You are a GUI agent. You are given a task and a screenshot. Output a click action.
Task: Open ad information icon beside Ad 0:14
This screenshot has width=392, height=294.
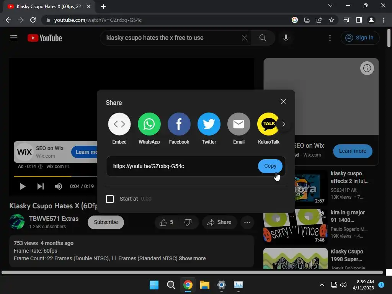click(40, 167)
